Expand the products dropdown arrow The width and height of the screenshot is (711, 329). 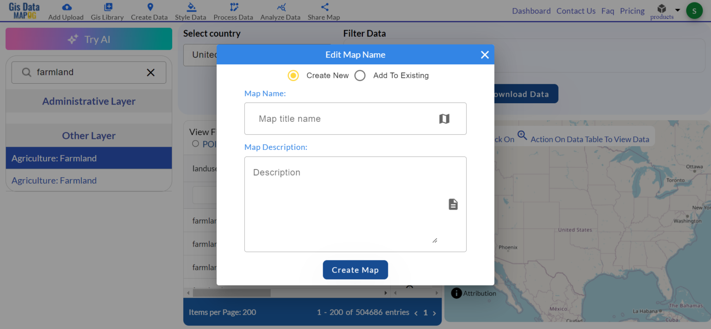(678, 10)
